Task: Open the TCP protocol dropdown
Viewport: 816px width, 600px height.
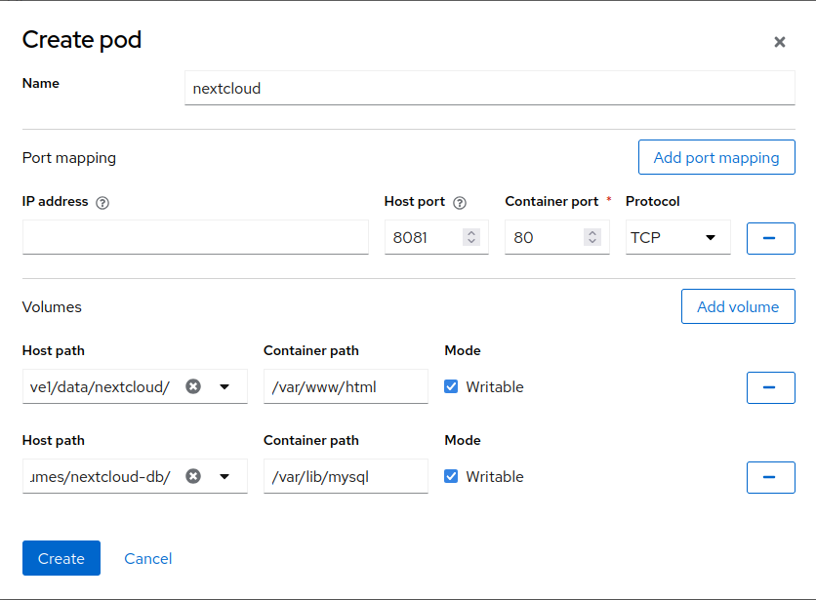Action: (x=677, y=237)
